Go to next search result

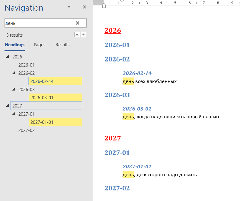coord(84,35)
